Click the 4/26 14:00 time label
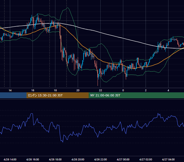The height and width of the screenshot is (162, 184). (10, 159)
